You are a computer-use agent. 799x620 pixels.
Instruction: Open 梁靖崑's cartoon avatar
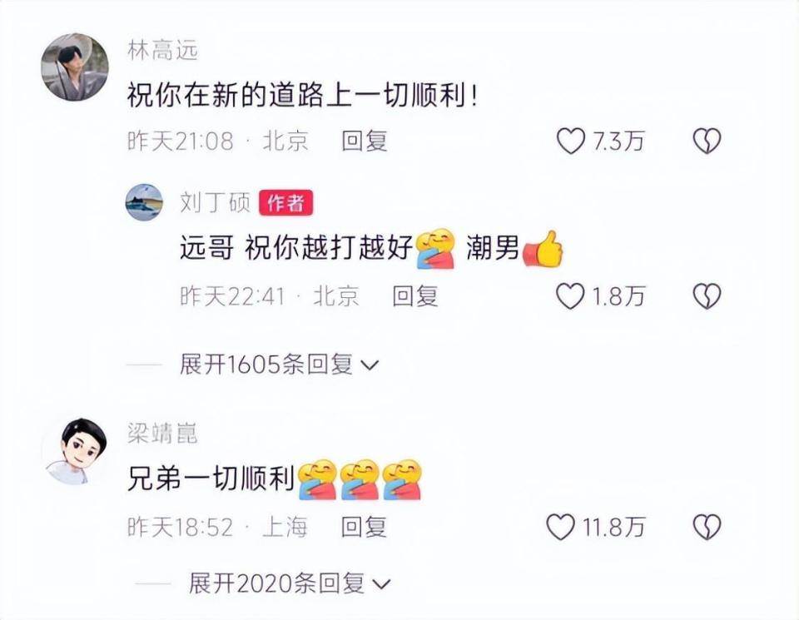(x=77, y=450)
